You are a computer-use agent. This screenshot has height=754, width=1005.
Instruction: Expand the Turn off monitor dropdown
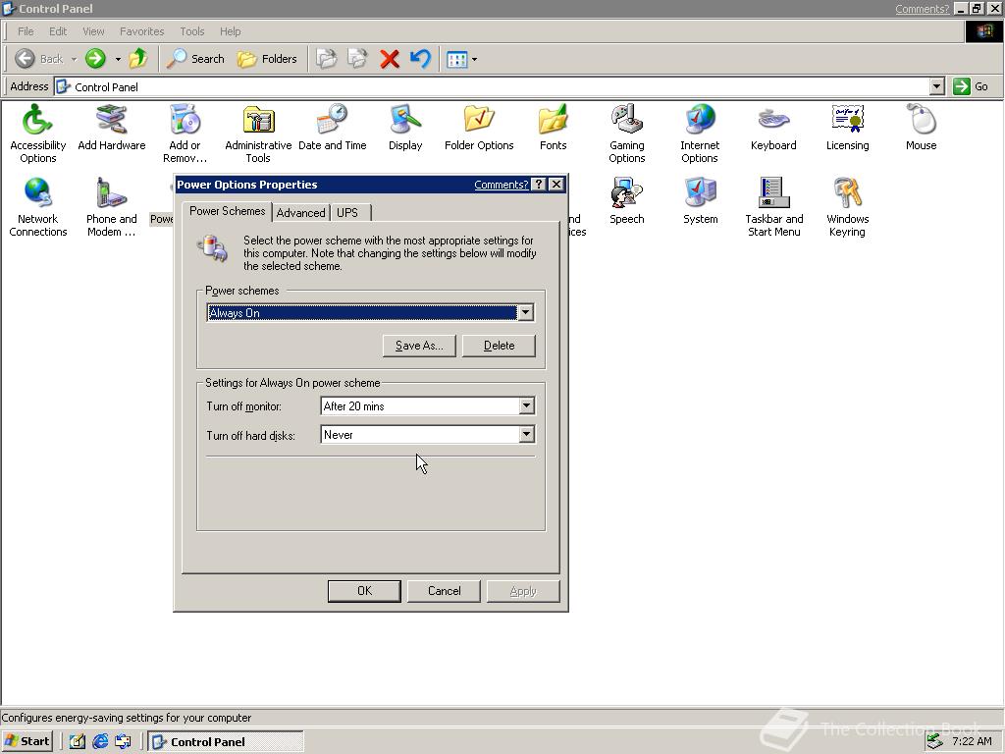point(526,405)
